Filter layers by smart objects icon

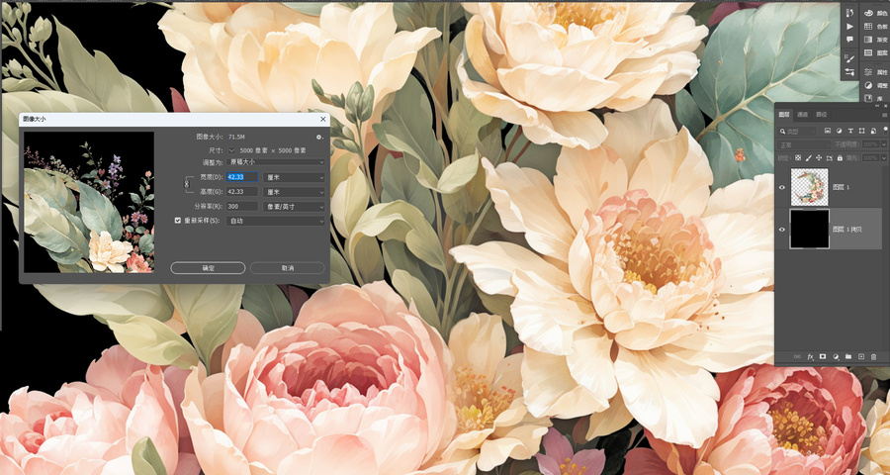pos(873,131)
